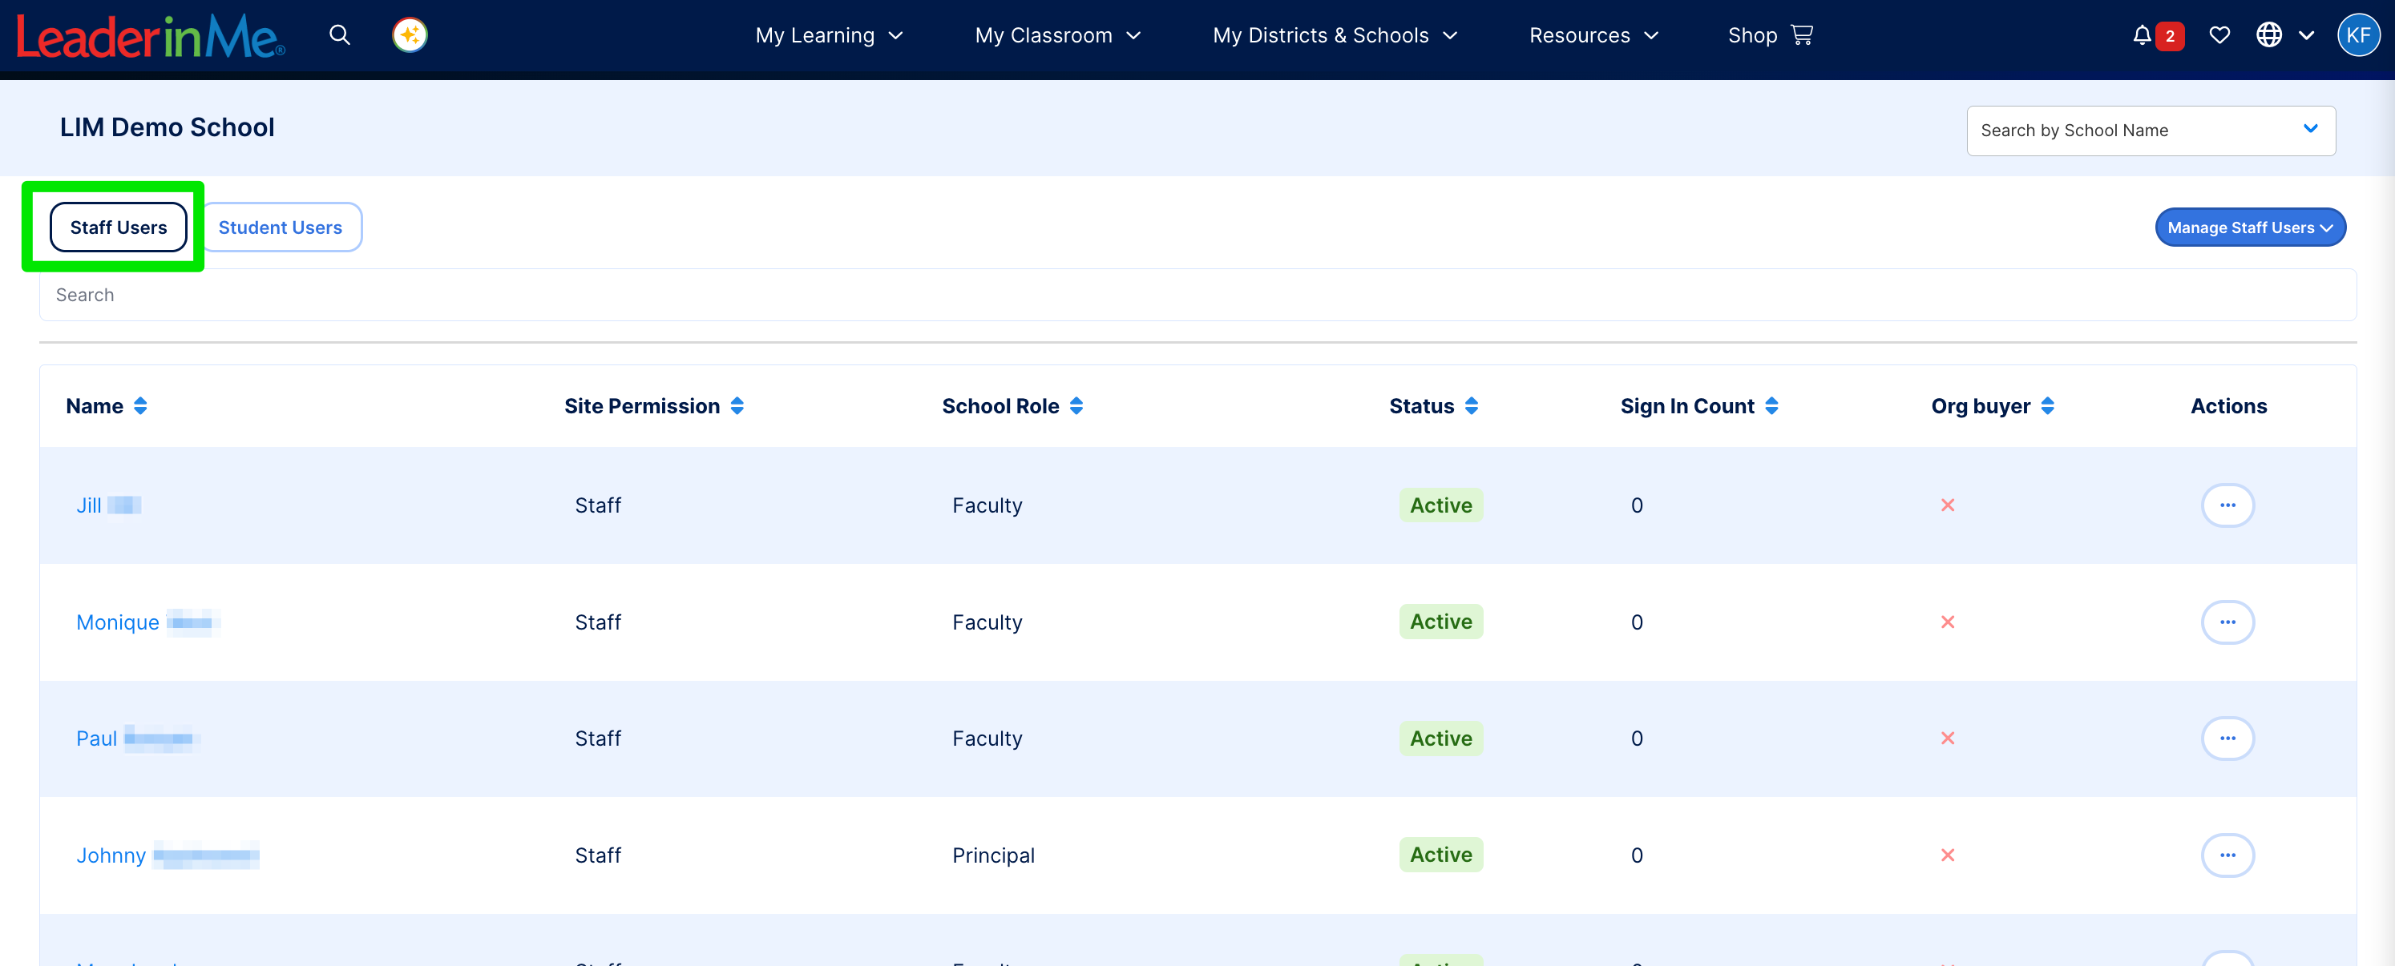Open Jill's staff profile link
The width and height of the screenshot is (2395, 966).
coord(108,505)
